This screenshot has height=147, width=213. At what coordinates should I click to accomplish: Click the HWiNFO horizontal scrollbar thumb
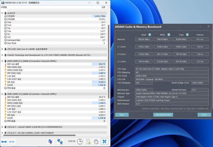click(x=39, y=135)
